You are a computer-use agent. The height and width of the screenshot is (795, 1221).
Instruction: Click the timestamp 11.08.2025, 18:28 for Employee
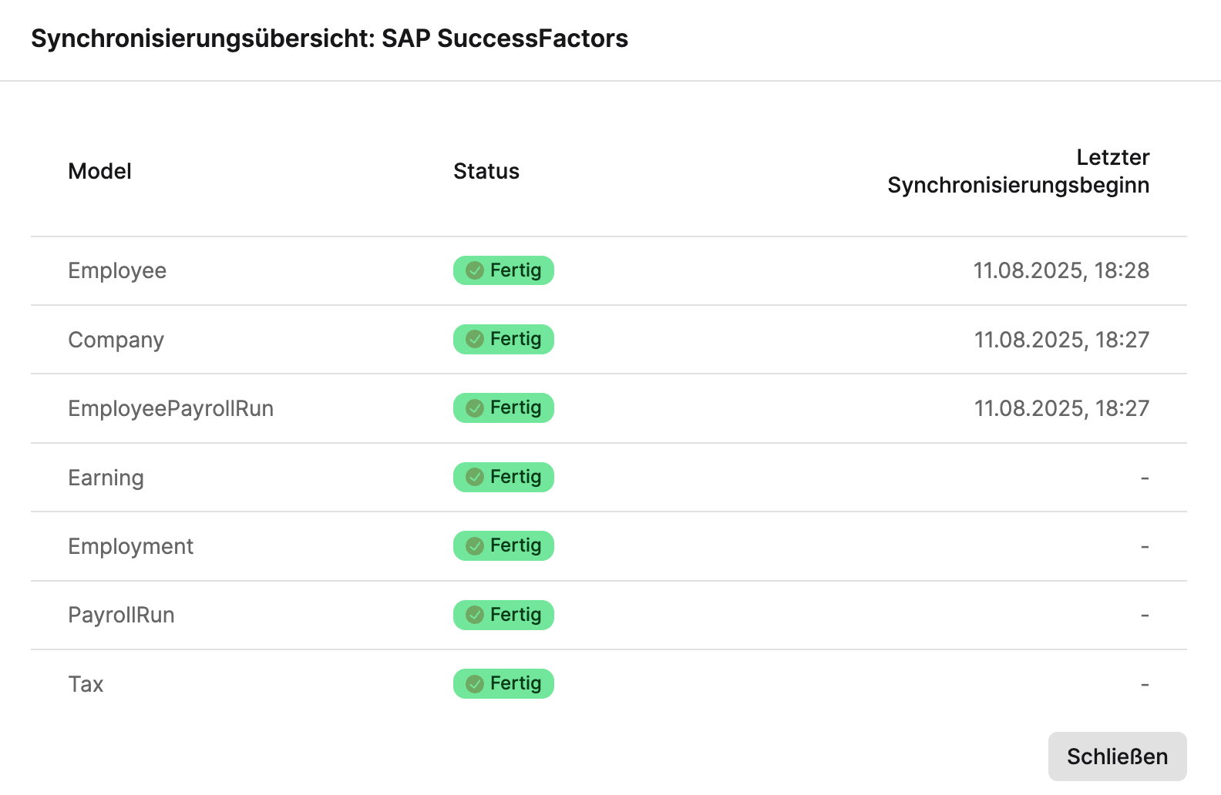pyautogui.click(x=1061, y=270)
